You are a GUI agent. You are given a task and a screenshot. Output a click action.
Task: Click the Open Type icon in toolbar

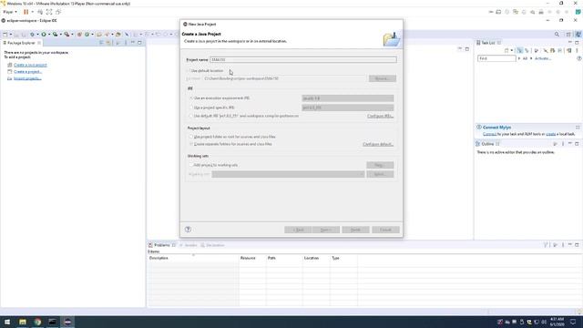point(99,35)
